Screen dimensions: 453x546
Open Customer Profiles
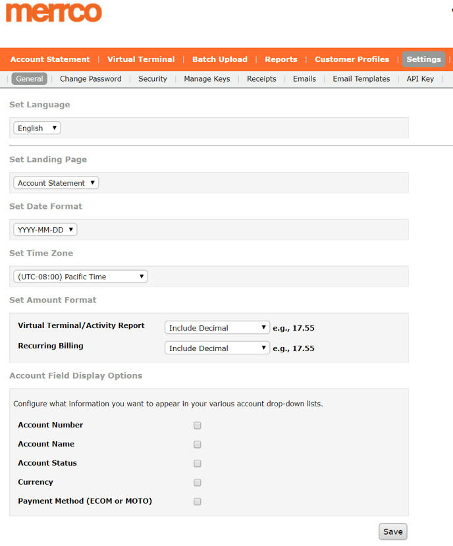click(x=352, y=59)
